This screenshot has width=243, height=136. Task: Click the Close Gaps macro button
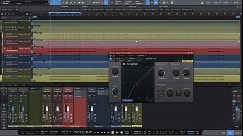click(x=110, y=10)
